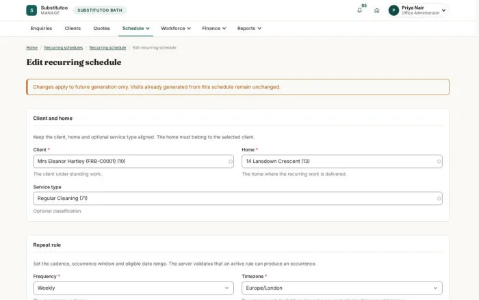This screenshot has height=300, width=479.
Task: Click the Client and home section title
Action: tap(53, 118)
